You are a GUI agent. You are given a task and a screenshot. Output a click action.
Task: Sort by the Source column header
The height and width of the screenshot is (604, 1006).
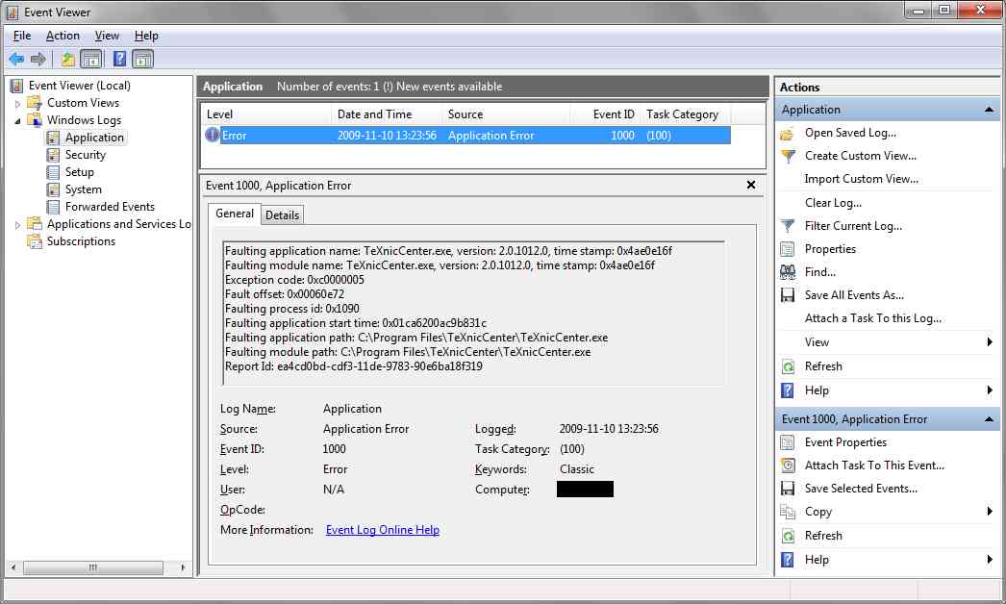point(506,114)
